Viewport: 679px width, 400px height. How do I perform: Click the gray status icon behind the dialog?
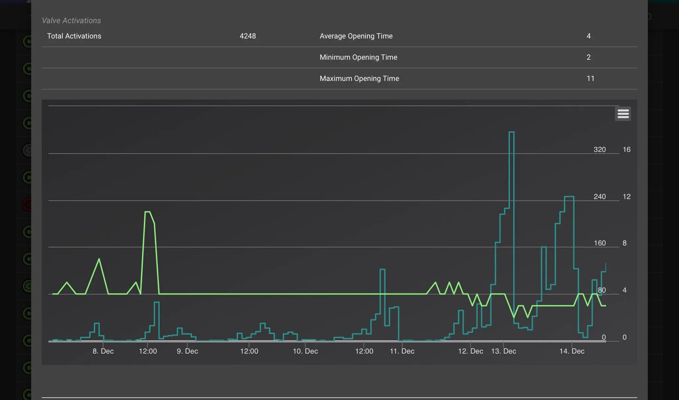pyautogui.click(x=27, y=150)
